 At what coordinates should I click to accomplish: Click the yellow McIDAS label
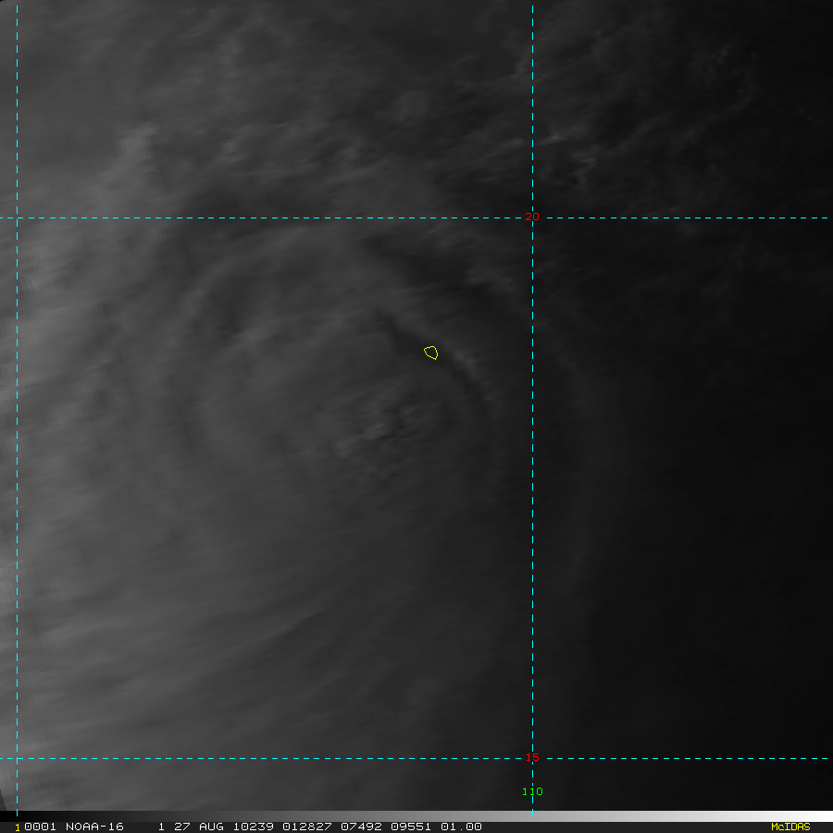point(789,827)
